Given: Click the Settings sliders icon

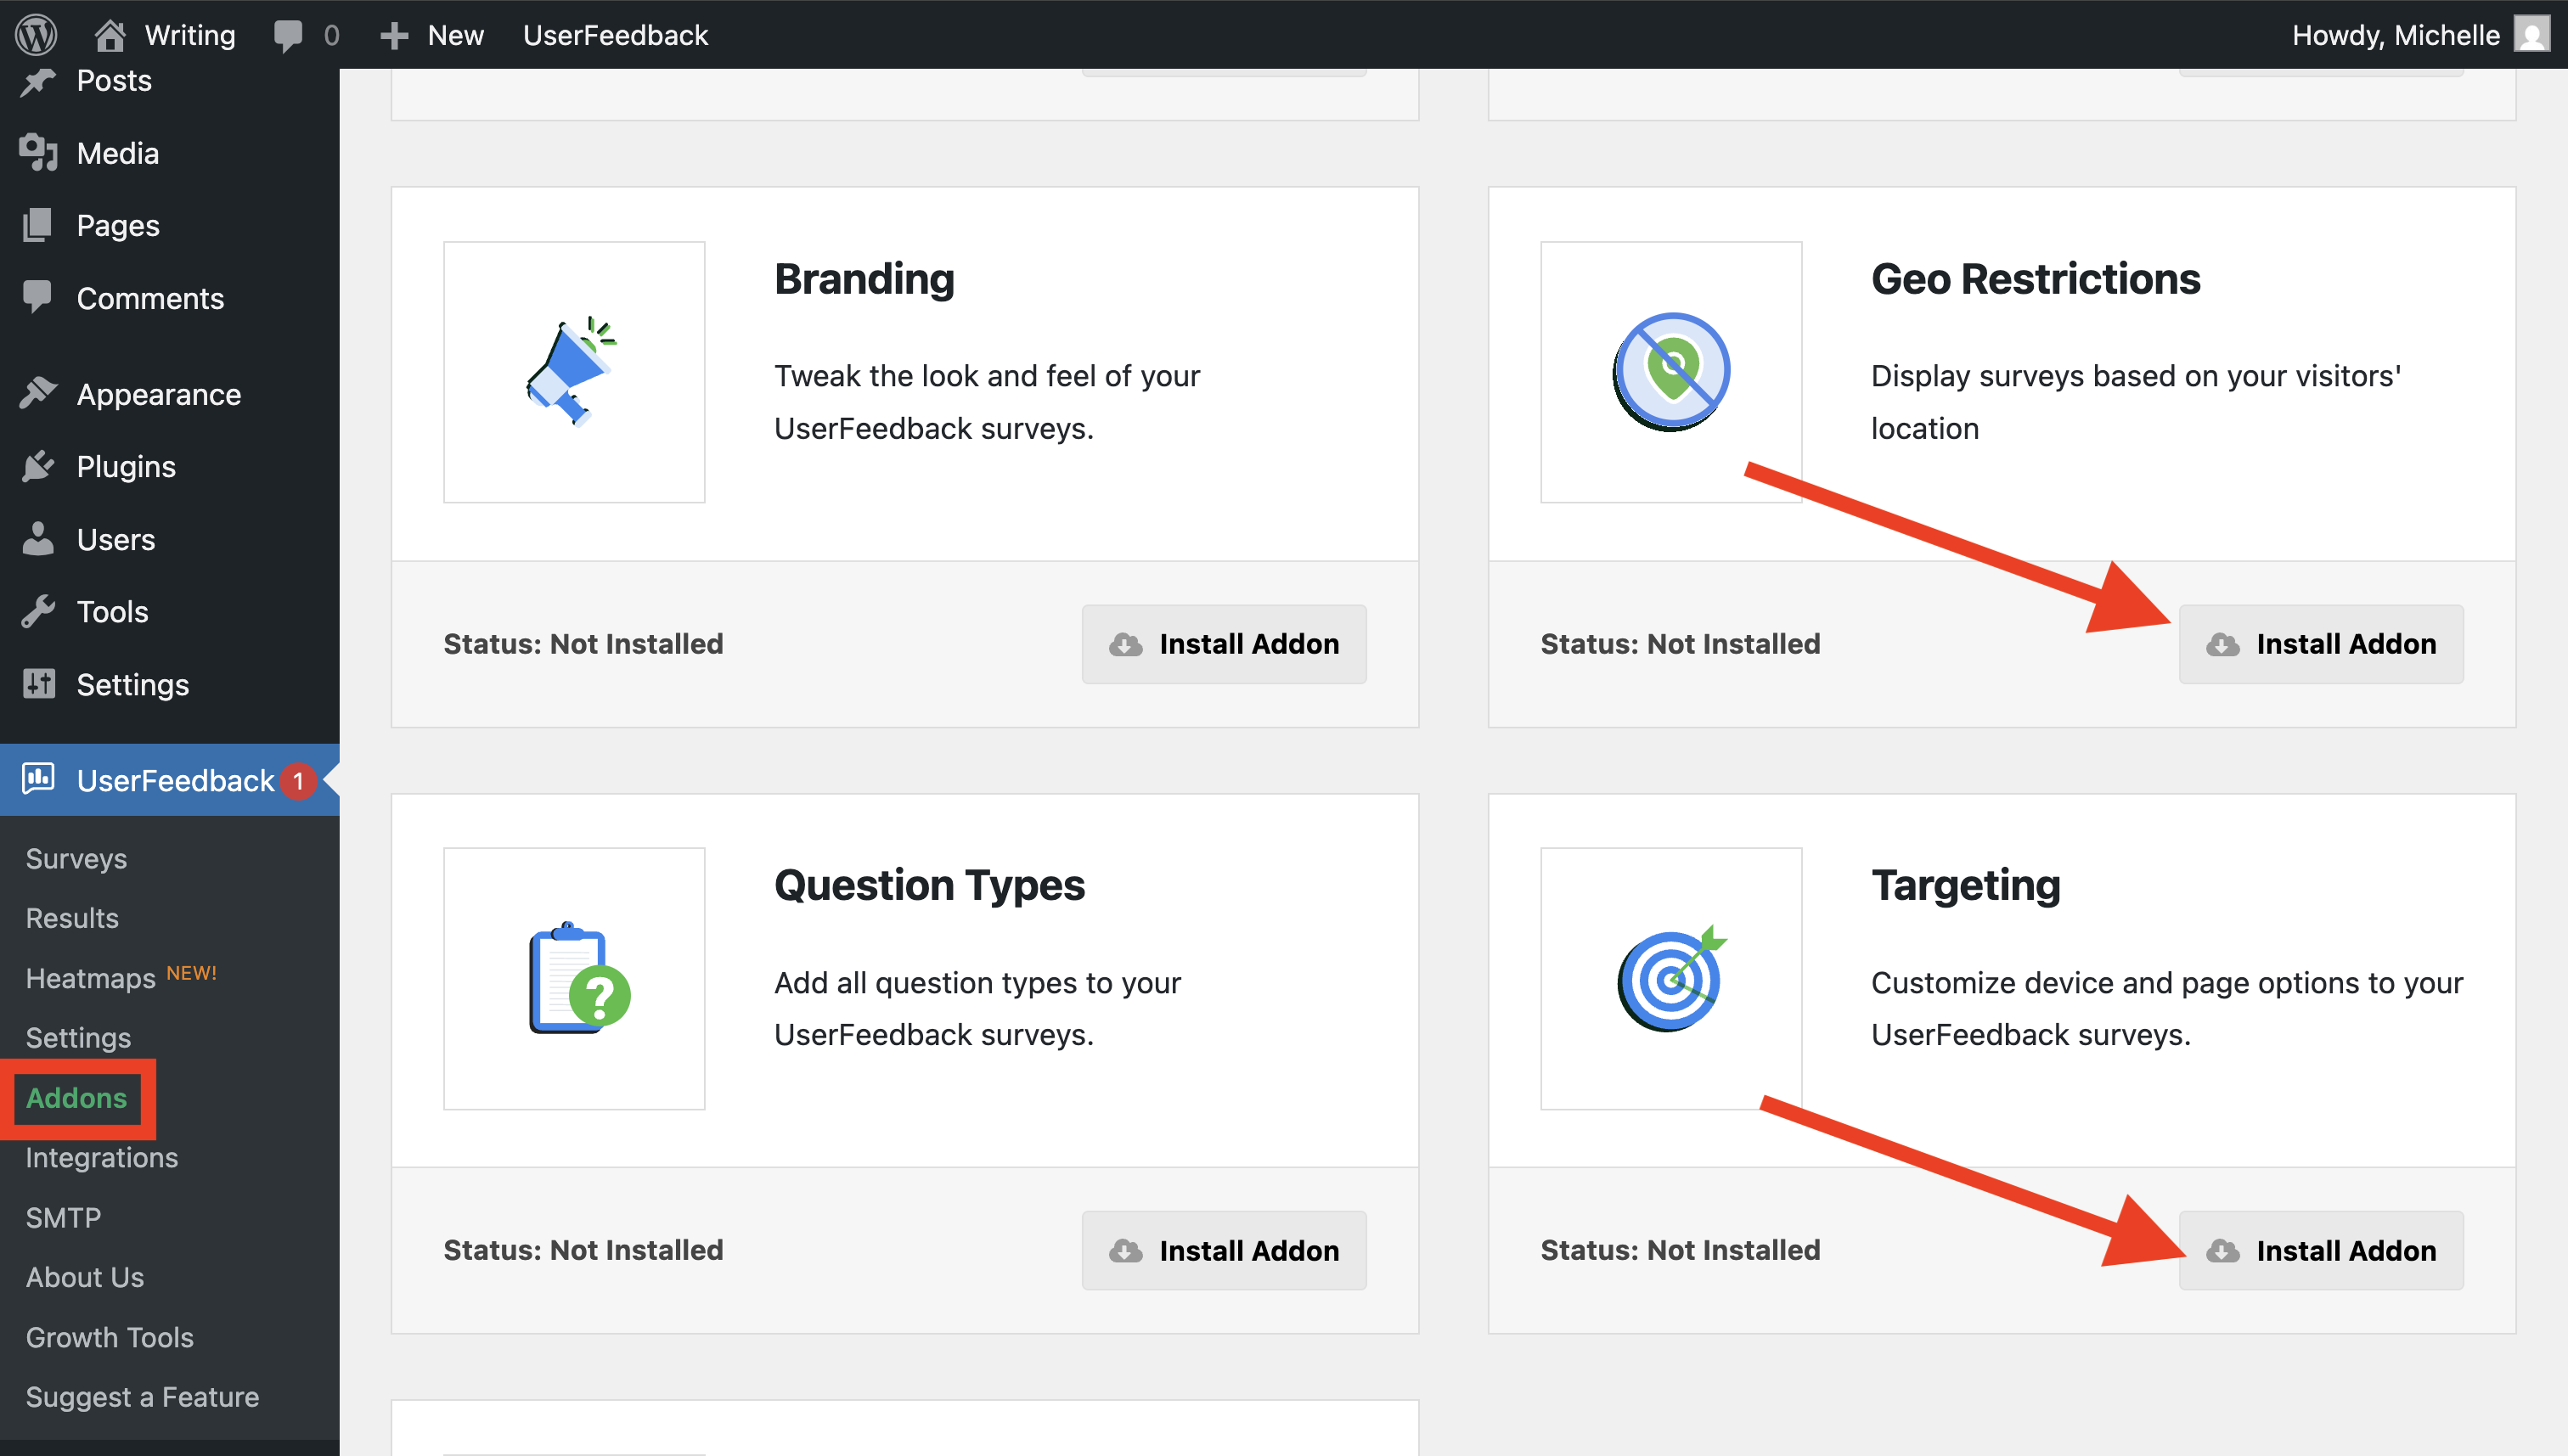Looking at the screenshot, I should [x=38, y=684].
